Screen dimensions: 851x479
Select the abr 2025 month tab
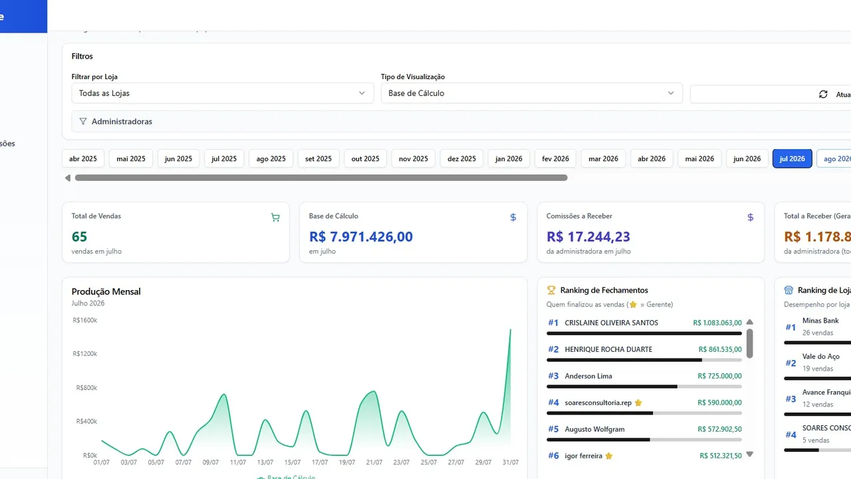pos(83,159)
